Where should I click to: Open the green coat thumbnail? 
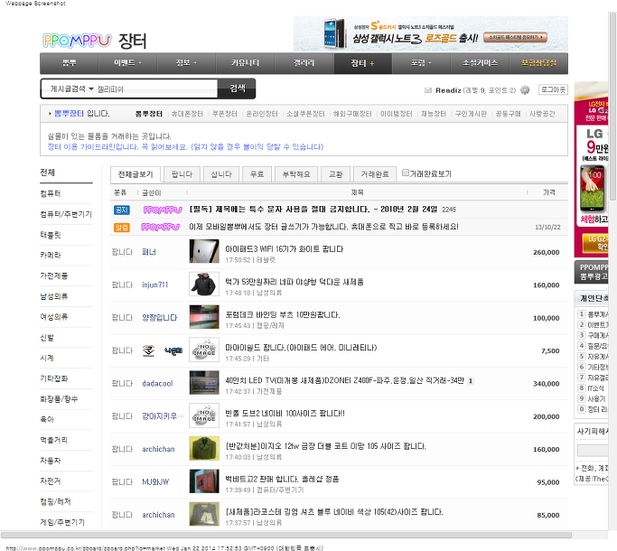[x=204, y=448]
